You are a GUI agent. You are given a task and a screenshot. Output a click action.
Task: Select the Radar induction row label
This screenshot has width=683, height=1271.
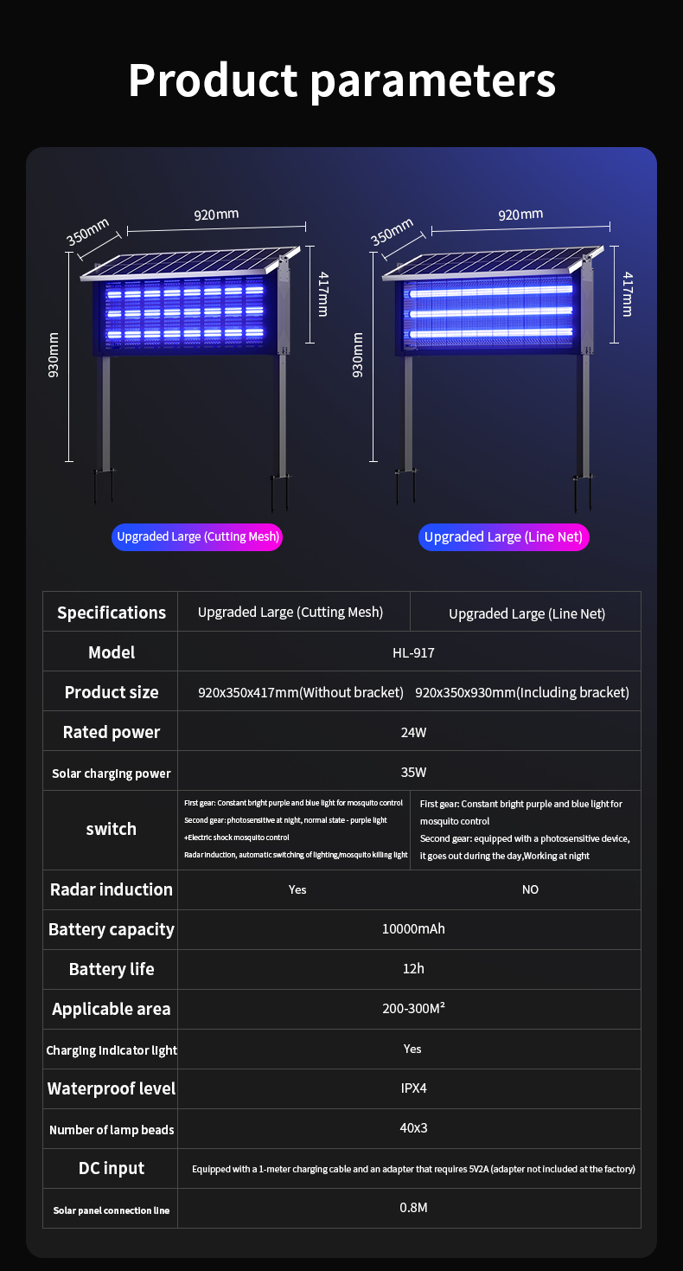click(111, 889)
